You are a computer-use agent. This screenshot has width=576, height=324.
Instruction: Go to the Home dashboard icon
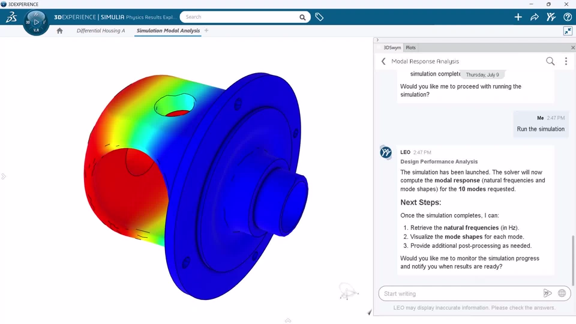tap(59, 31)
